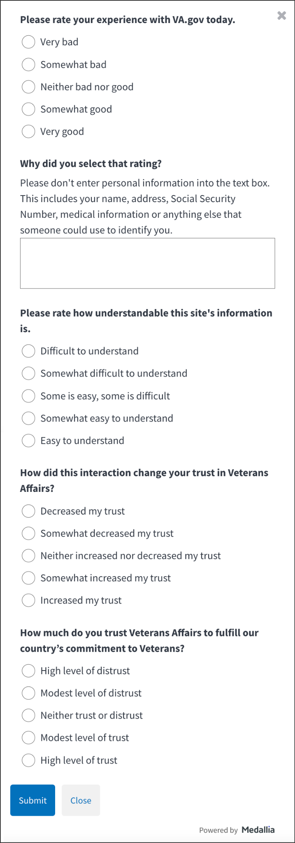Pick the Somewhat good rating
This screenshot has height=843, width=295.
[28, 109]
